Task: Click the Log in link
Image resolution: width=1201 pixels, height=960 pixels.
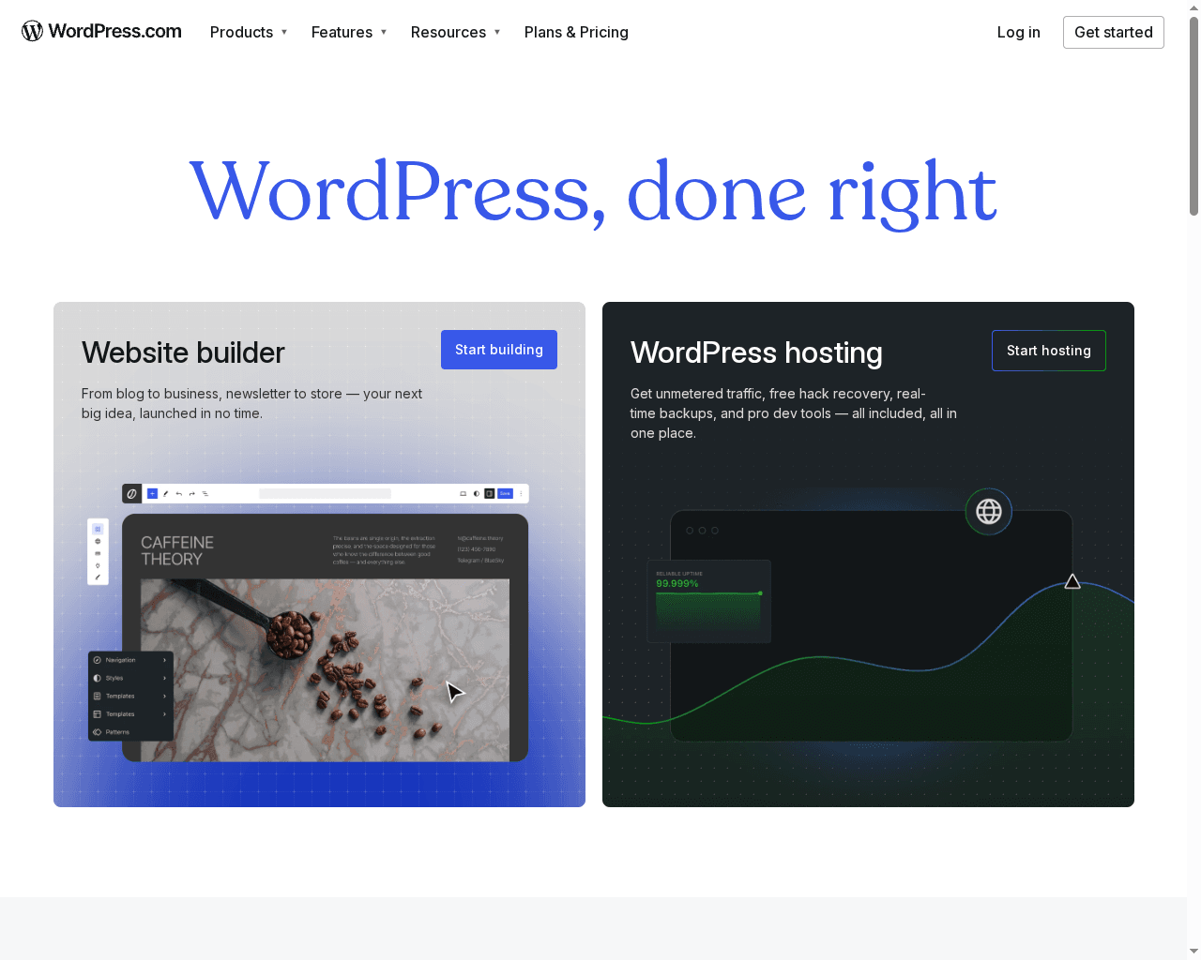Action: tap(1018, 32)
